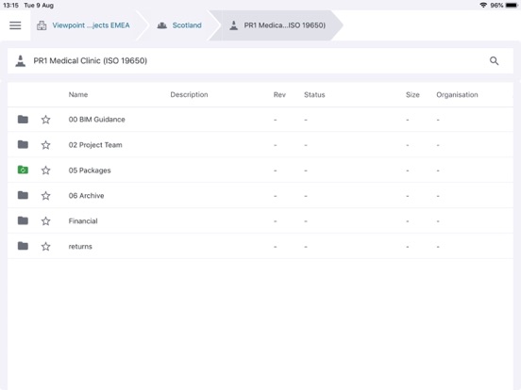
Task: Star the Financial folder
Action: point(46,220)
